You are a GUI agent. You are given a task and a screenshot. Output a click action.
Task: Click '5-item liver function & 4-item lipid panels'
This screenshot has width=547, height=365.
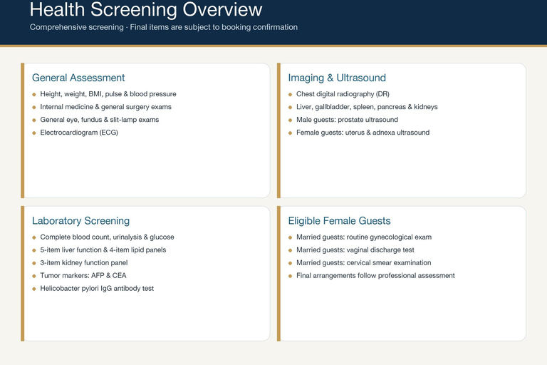(x=103, y=250)
